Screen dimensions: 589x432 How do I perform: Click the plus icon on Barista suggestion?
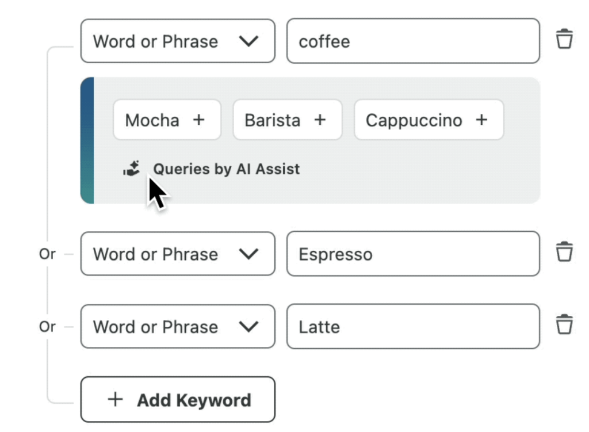pos(319,120)
